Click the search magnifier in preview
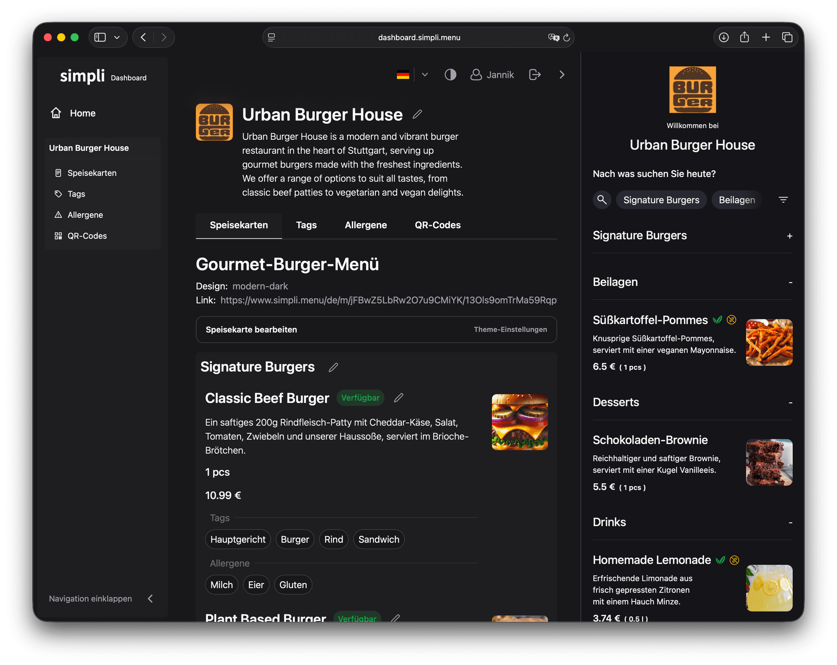The image size is (837, 665). point(602,200)
